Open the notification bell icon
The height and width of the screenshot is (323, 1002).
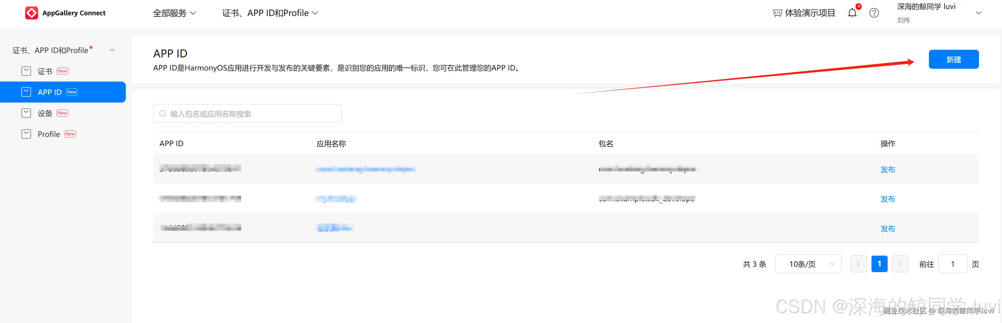[852, 13]
